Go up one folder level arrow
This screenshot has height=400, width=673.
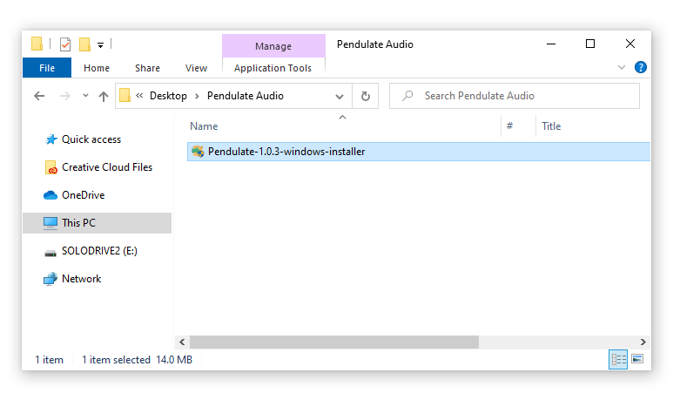coord(104,96)
